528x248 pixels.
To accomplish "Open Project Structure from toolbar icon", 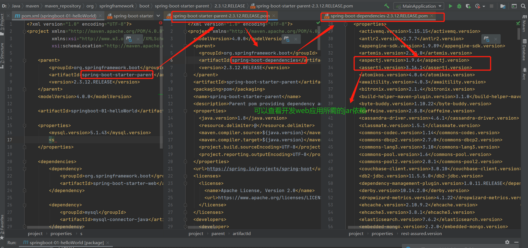I will pyautogui.click(x=503, y=6).
